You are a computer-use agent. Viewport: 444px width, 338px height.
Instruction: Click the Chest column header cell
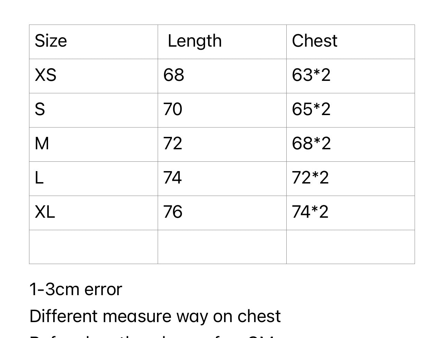click(314, 41)
